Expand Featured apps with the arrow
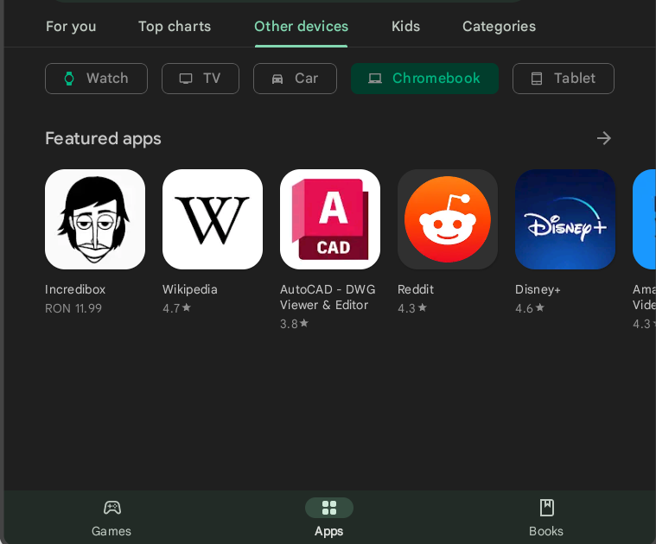The height and width of the screenshot is (544, 656). (604, 138)
